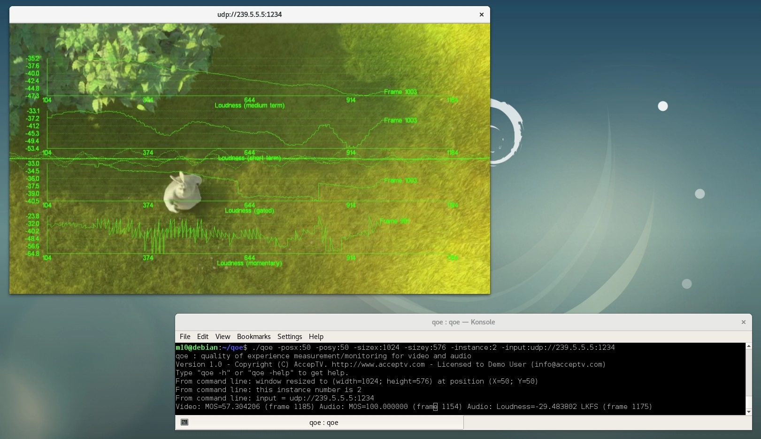Screen dimensions: 761x439
Task: Close the Konsole window
Action: (743, 322)
